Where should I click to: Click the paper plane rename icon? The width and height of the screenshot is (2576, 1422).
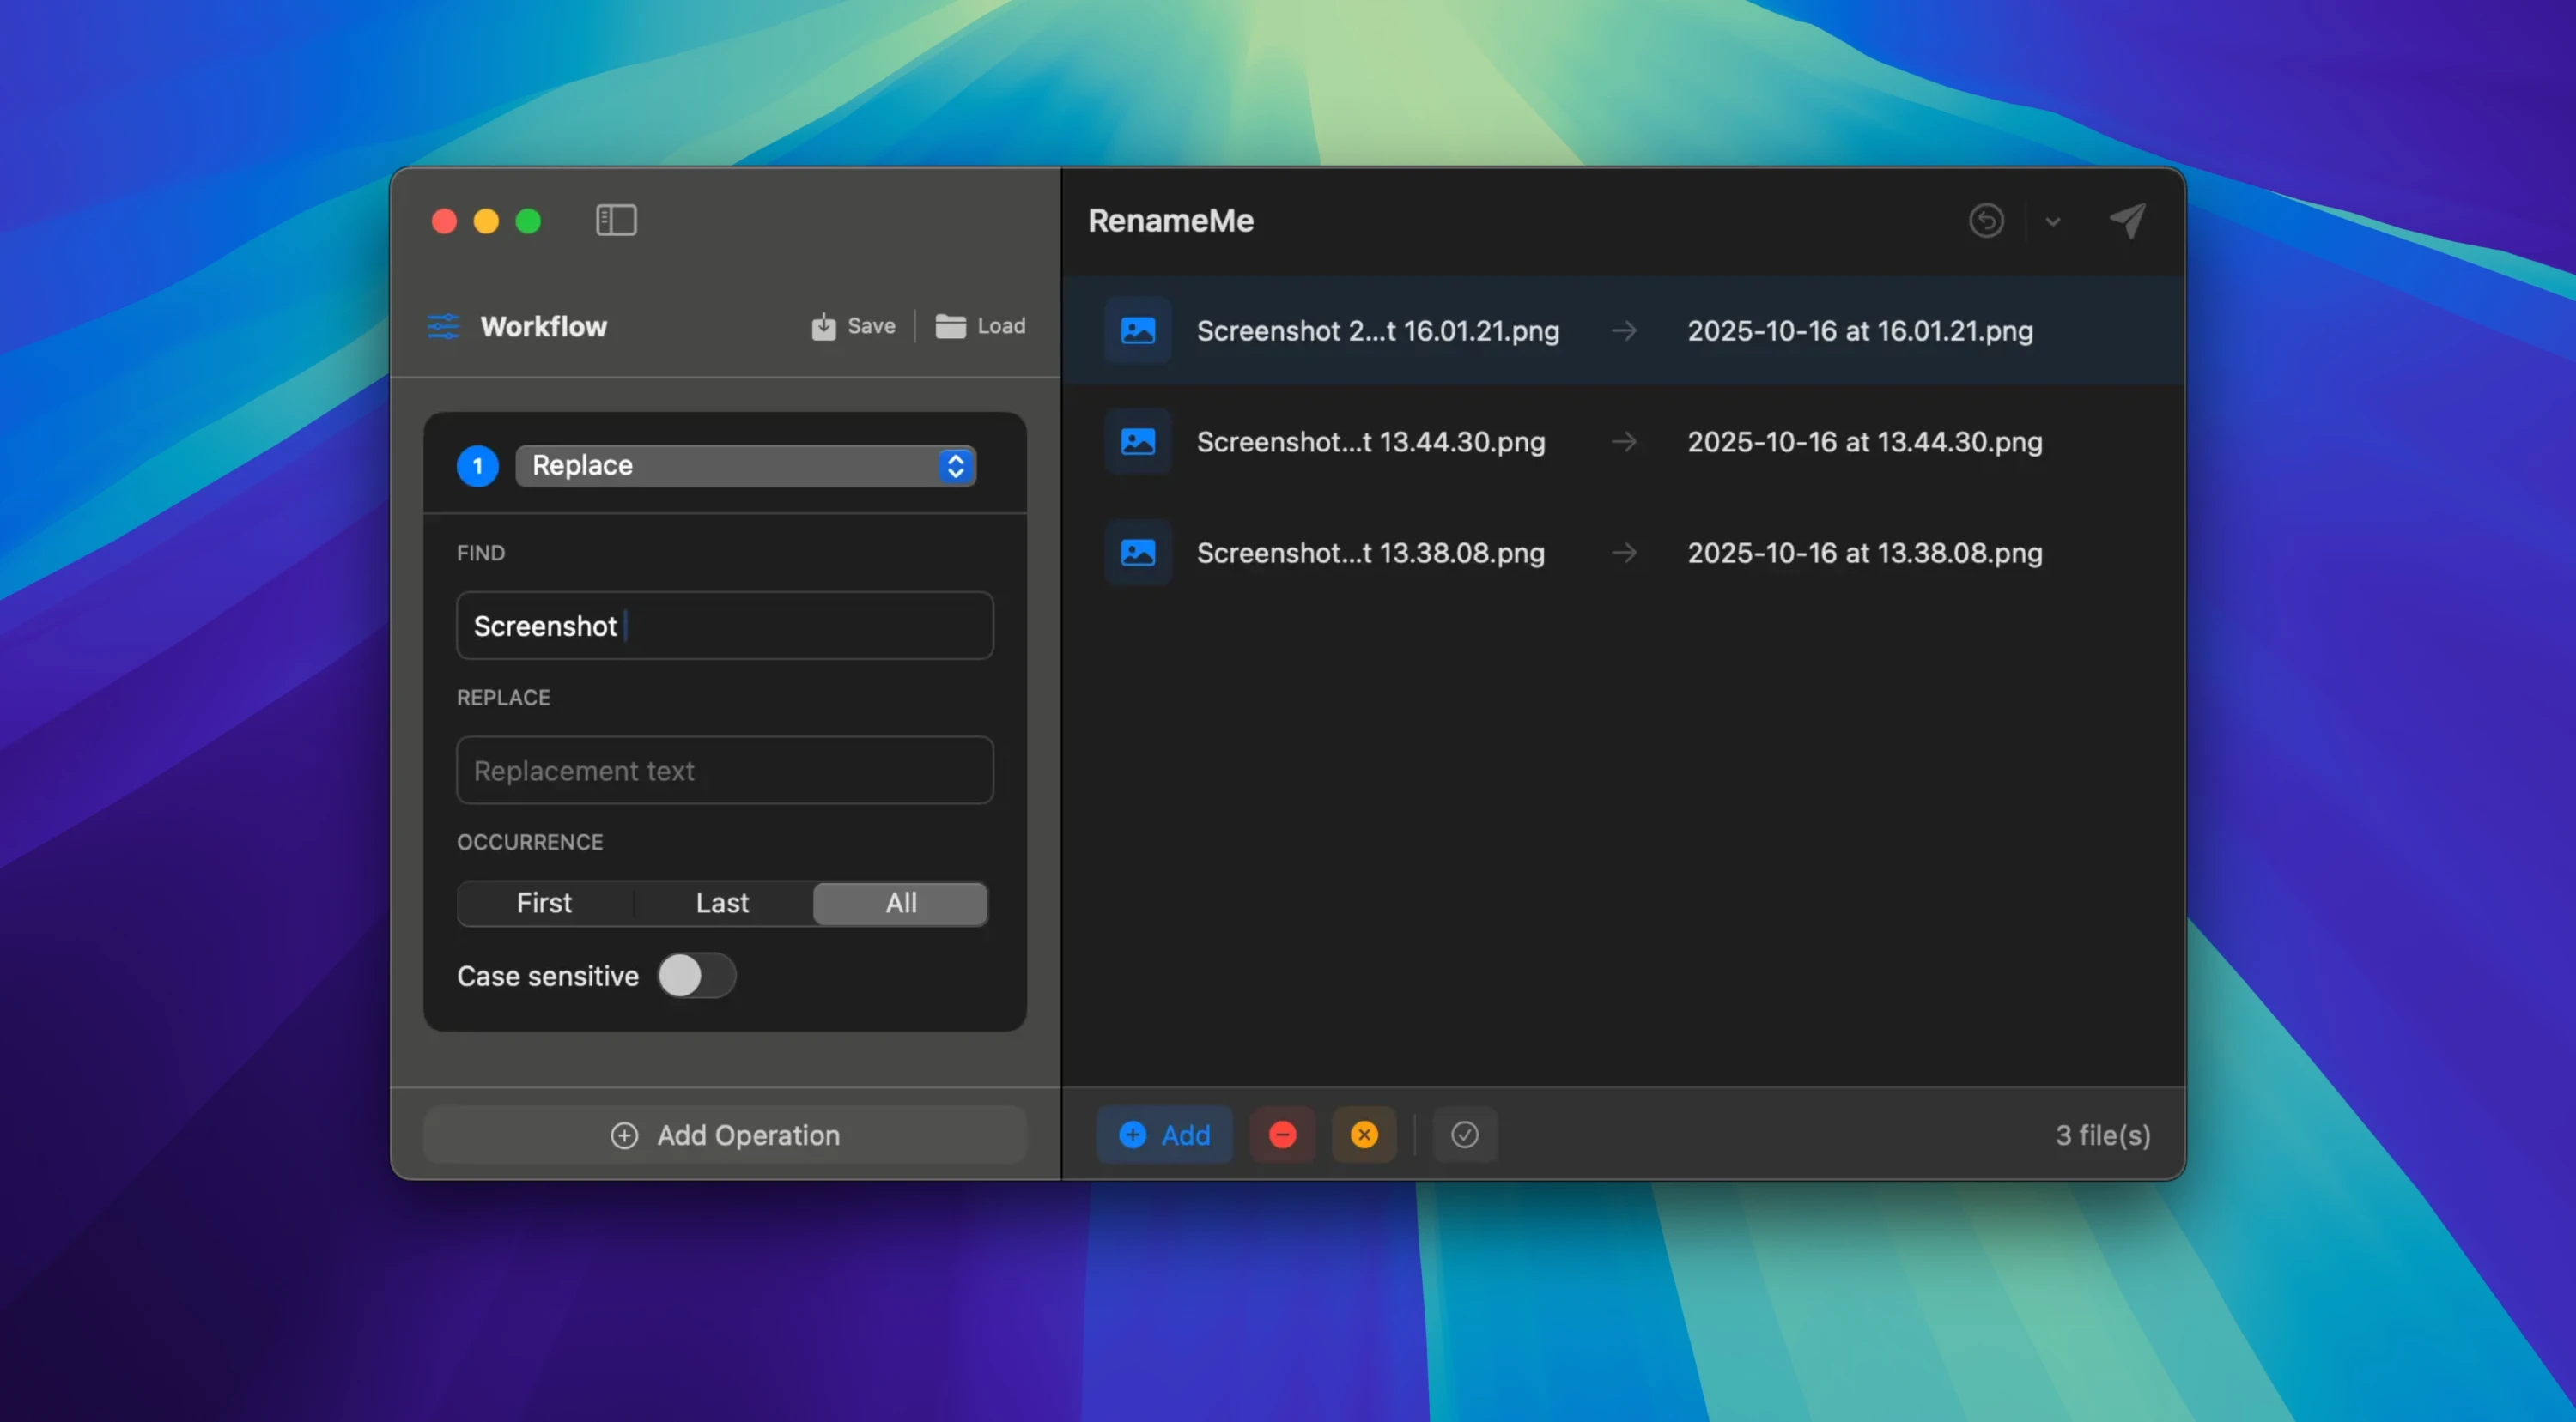pyautogui.click(x=2127, y=220)
